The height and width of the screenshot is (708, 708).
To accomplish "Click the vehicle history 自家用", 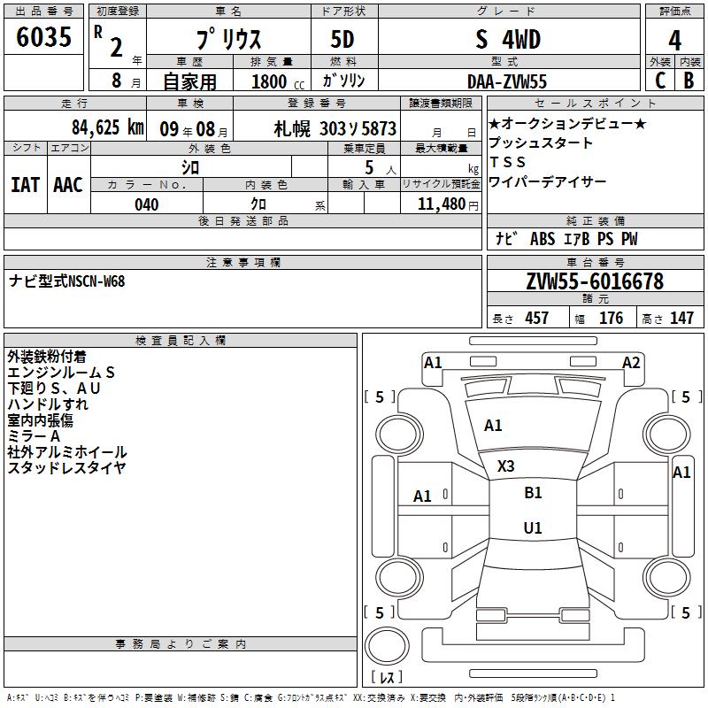I will [189, 81].
